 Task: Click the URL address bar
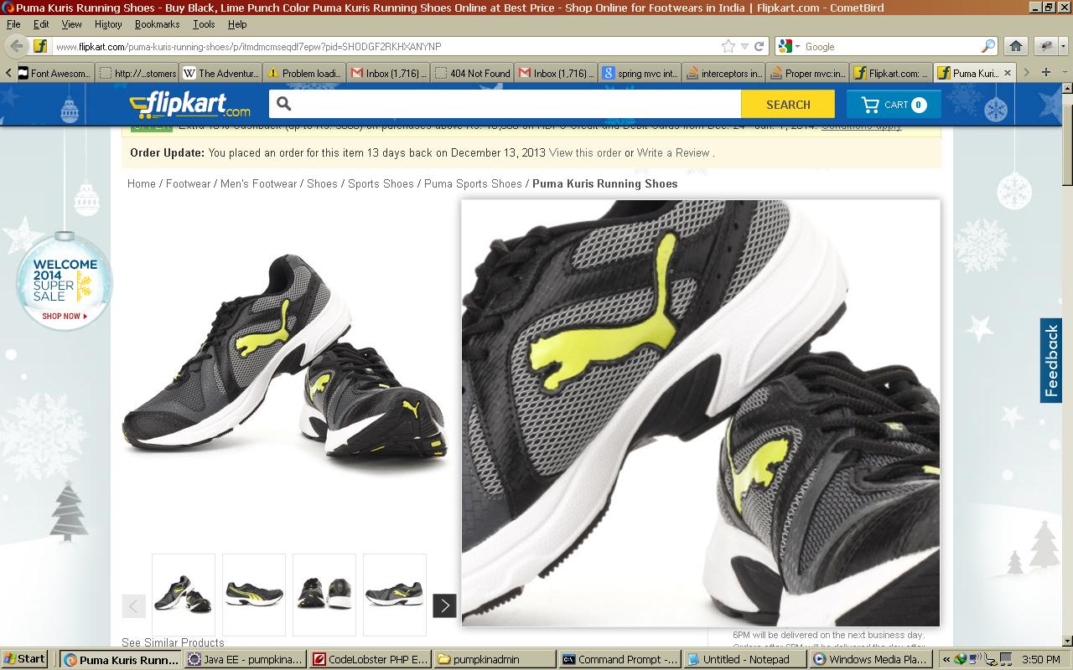coord(386,47)
